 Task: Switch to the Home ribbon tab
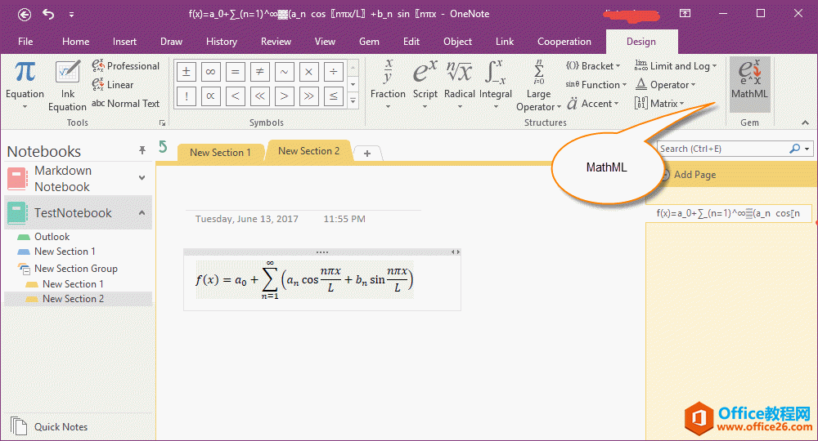click(x=75, y=42)
